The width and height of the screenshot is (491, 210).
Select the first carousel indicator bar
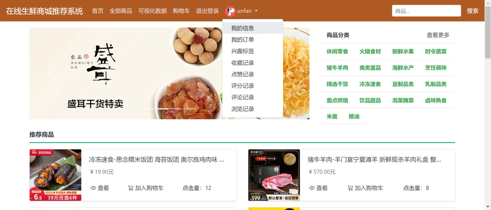pyautogui.click(x=149, y=109)
